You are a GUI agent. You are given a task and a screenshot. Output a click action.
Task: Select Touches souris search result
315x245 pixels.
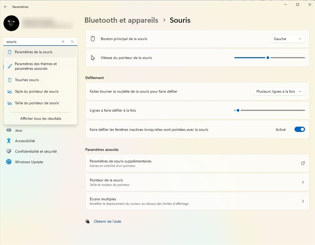(x=27, y=80)
